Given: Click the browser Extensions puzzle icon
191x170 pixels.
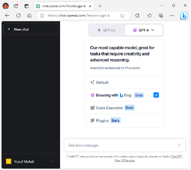Looking at the screenshot, I should (137, 16).
